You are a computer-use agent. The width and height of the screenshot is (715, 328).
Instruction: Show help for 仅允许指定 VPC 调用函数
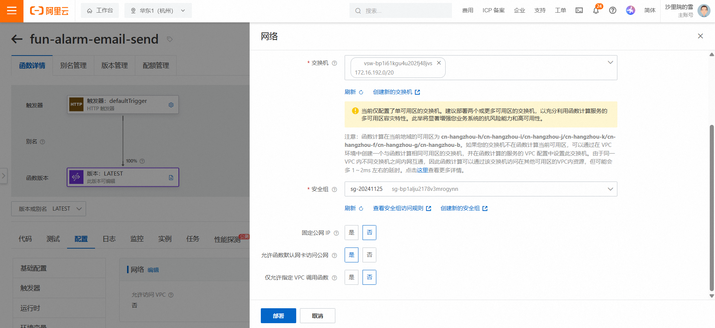tap(334, 278)
